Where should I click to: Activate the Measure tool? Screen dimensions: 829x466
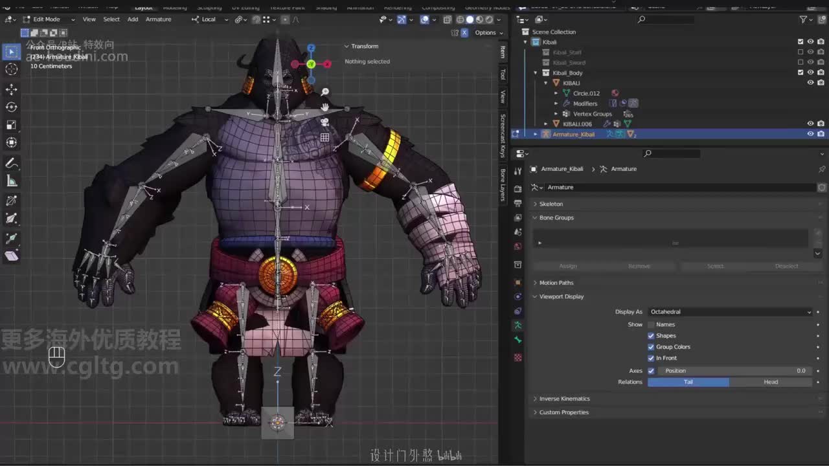click(11, 181)
